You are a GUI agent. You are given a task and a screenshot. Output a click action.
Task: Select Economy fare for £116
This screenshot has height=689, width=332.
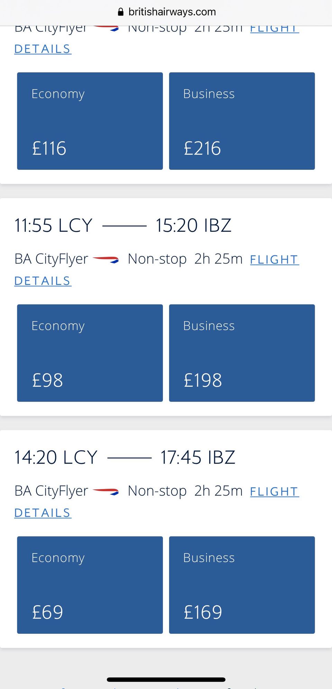[90, 121]
